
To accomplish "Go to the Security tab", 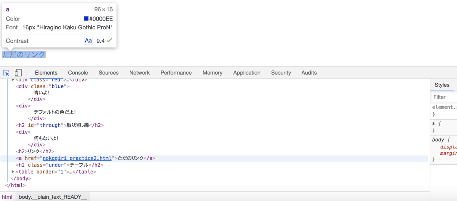I will (x=281, y=73).
